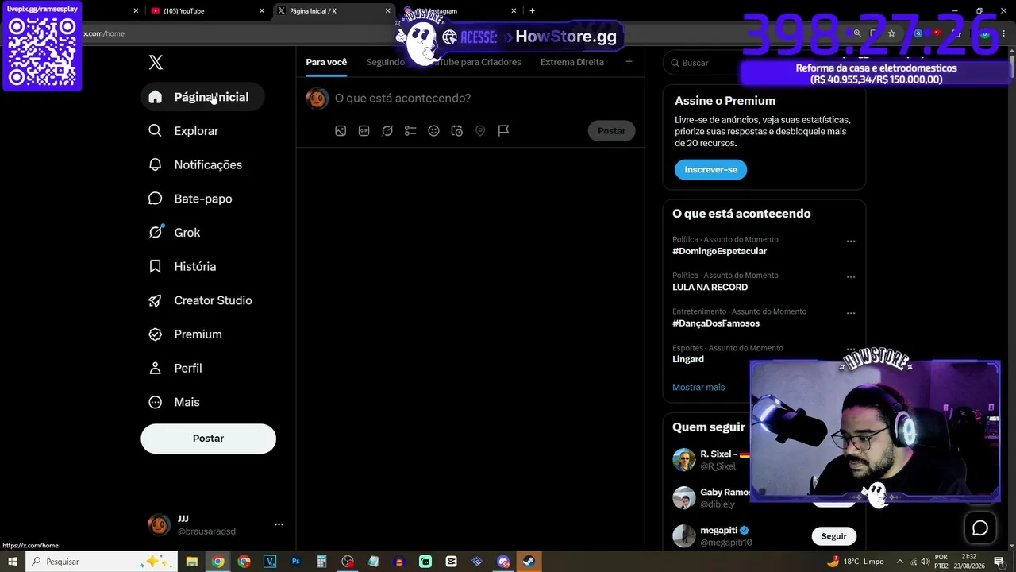1016x572 pixels.
Task: Open a new browser tab
Action: coord(532,11)
